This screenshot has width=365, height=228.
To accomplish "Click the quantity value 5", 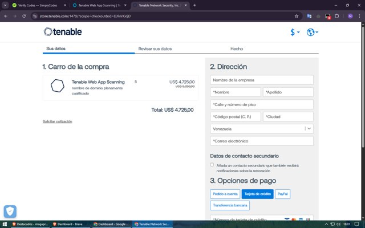I will (x=136, y=82).
